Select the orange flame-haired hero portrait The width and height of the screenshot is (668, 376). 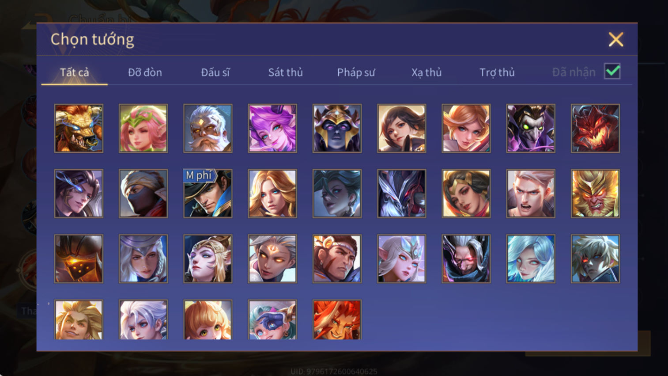pyautogui.click(x=337, y=320)
